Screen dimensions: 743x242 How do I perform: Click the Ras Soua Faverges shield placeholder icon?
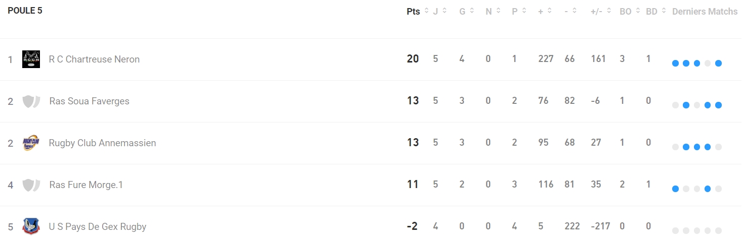[31, 101]
